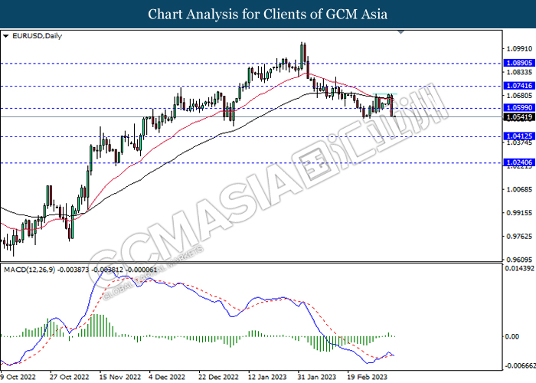Click the 0.00 MACD zero axis value
This screenshot has height=383, width=536.
point(512,336)
